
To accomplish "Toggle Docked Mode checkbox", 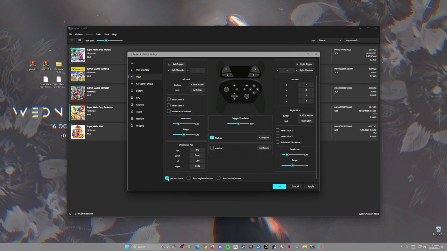I will pos(167,178).
